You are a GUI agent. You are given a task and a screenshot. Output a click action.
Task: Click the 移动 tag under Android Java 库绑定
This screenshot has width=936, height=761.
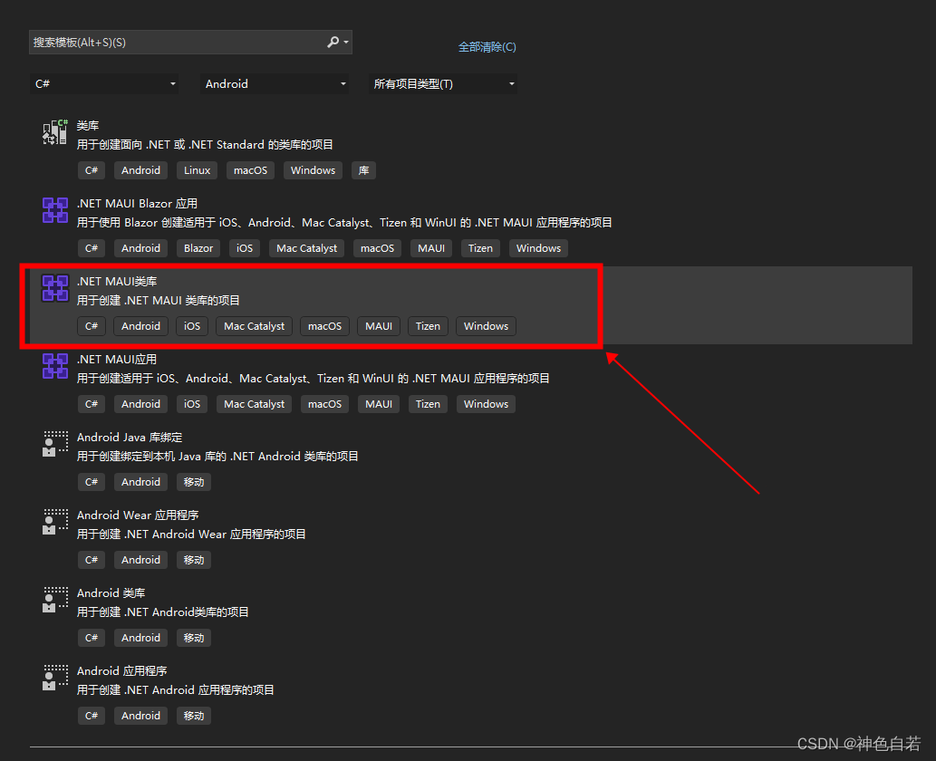pos(194,482)
